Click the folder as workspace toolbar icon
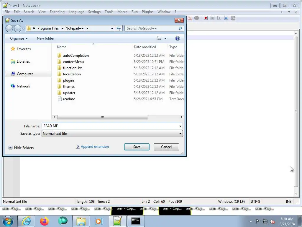Viewport: 302px width, 227px height. pyautogui.click(x=190, y=18)
